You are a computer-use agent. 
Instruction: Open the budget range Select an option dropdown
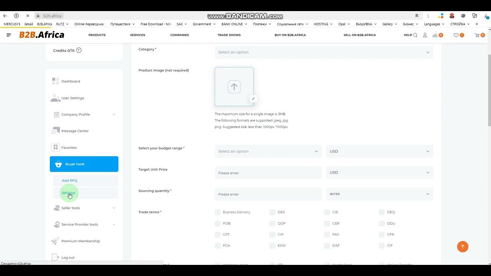268,151
